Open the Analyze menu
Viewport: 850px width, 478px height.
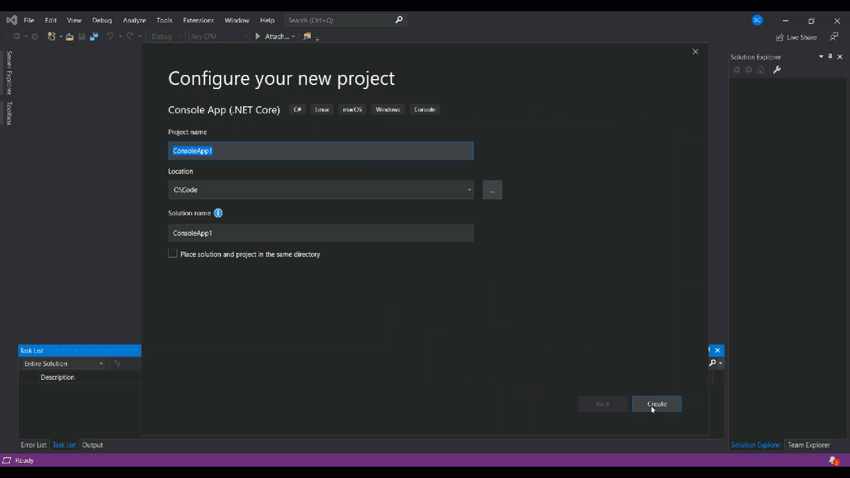point(134,21)
